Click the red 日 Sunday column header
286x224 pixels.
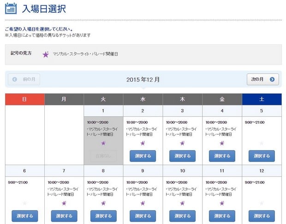(25, 99)
